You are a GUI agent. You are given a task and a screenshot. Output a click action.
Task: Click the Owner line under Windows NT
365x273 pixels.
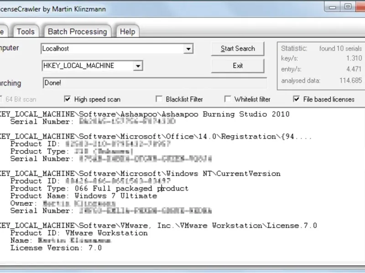pos(63,203)
